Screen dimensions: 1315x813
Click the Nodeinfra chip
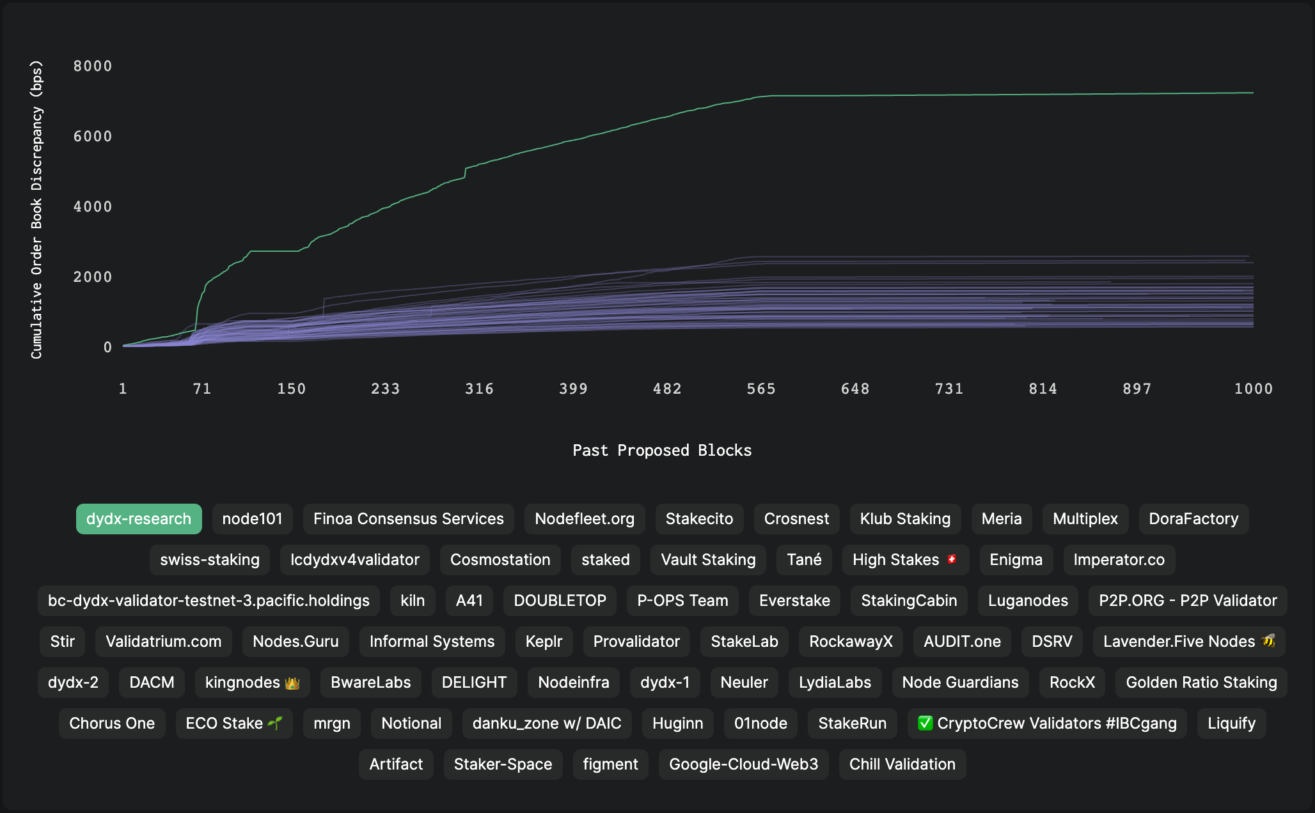pos(573,682)
